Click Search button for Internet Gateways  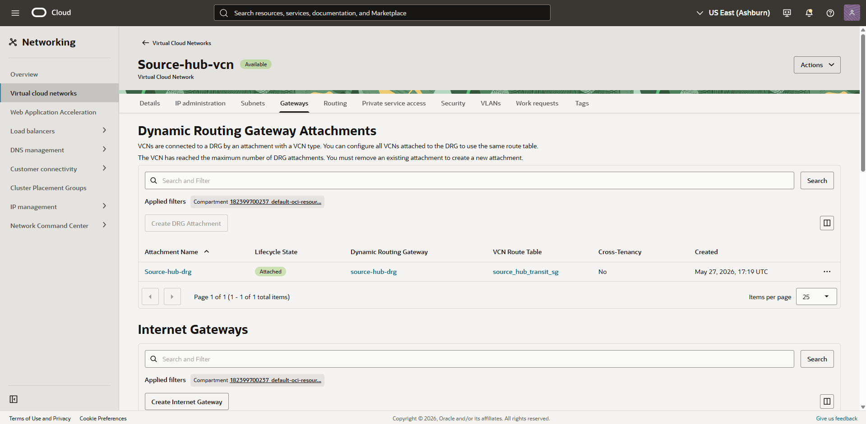(817, 359)
